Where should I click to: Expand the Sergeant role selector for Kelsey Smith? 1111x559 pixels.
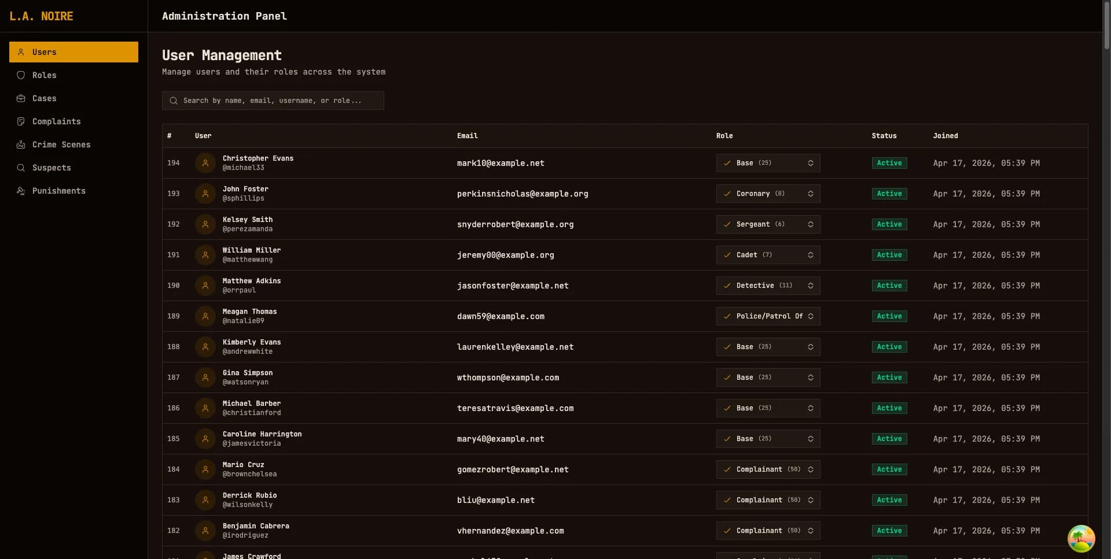coord(768,224)
